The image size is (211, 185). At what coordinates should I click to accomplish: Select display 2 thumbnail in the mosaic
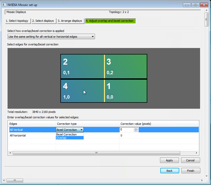82,66
